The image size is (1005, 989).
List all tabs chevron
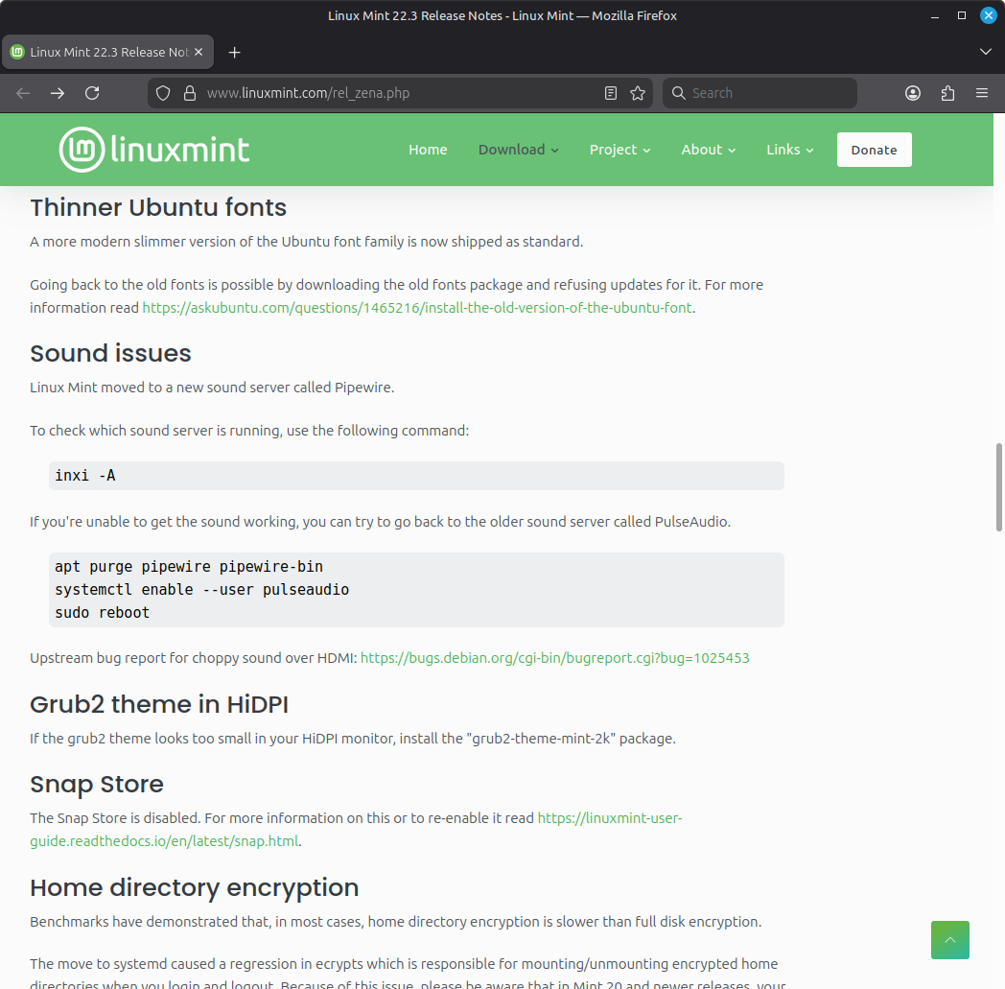coord(986,52)
